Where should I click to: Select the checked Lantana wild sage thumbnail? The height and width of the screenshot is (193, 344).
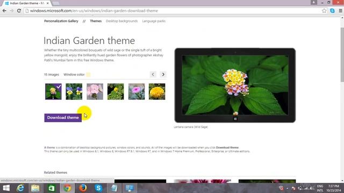point(53,92)
